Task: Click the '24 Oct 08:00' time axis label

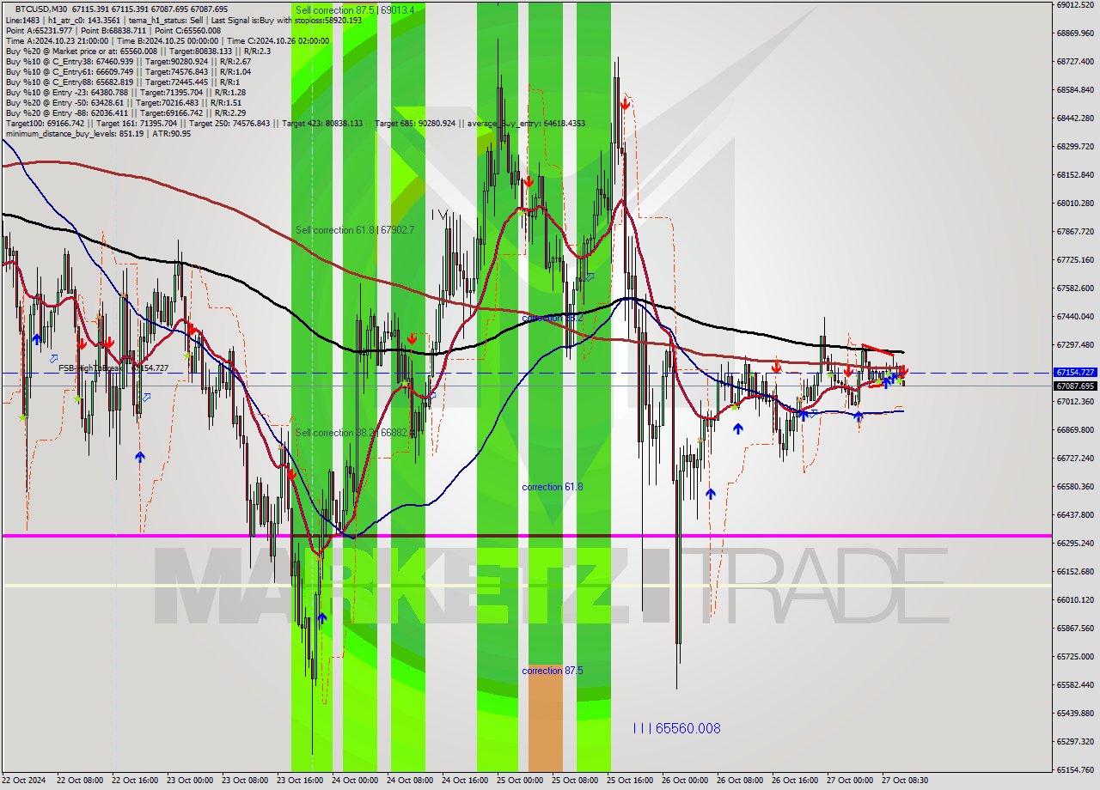Action: 410,781
